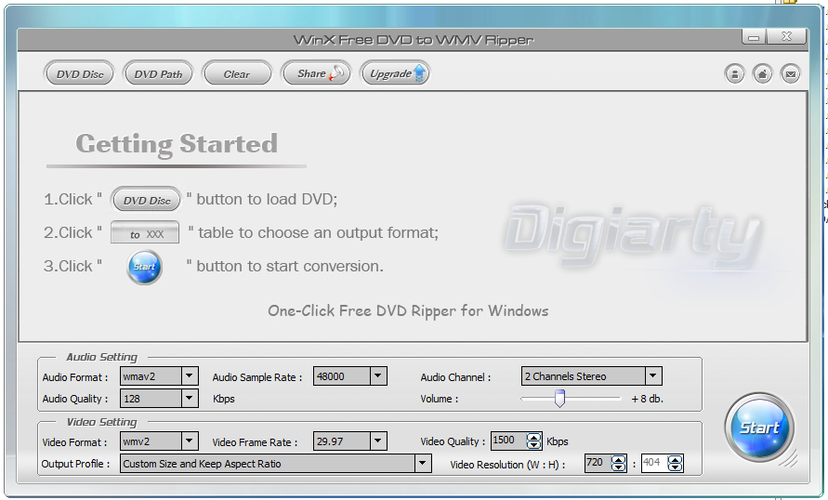Viewport: 828px width, 500px height.
Task: Click the 'Video Setting' group label
Action: (101, 422)
